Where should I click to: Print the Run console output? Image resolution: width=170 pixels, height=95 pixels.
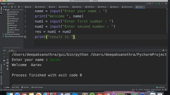point(8,66)
